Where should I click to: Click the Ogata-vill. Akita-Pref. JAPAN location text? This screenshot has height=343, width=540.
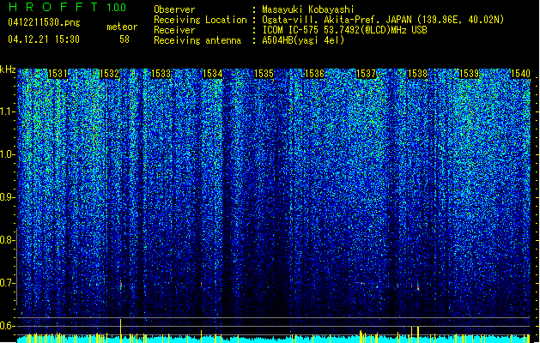click(383, 20)
